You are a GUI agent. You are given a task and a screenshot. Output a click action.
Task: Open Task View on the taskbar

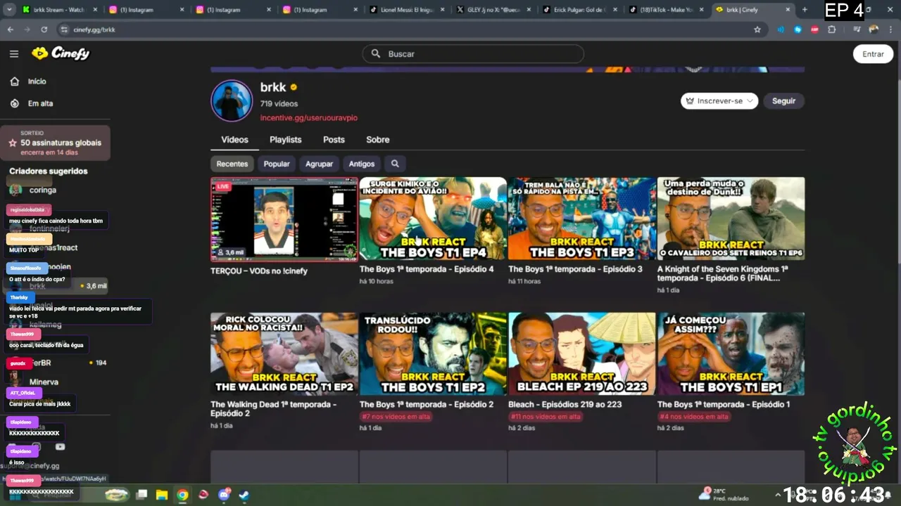pyautogui.click(x=142, y=495)
